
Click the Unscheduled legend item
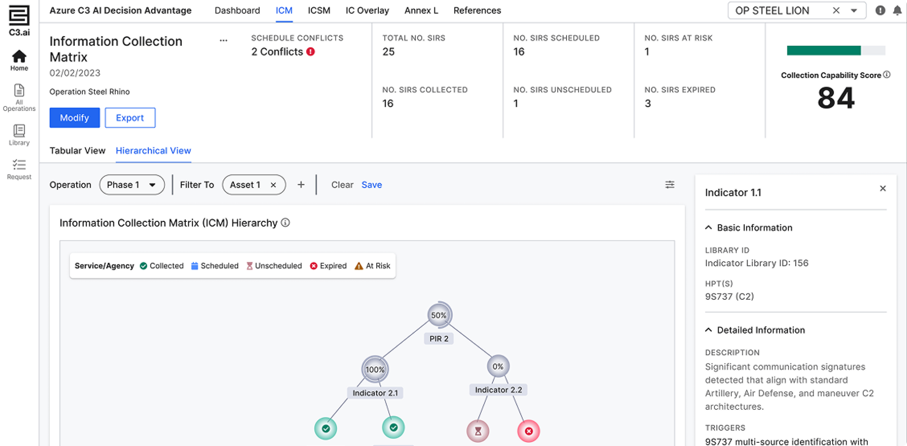[274, 266]
